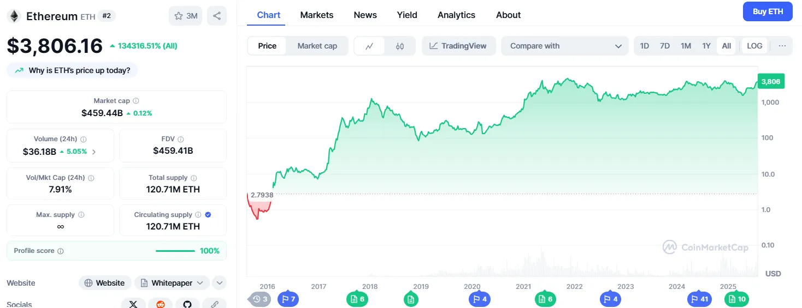Add Ethereum to watchlist via star button
Screen dimensions: 802x308
coord(185,16)
